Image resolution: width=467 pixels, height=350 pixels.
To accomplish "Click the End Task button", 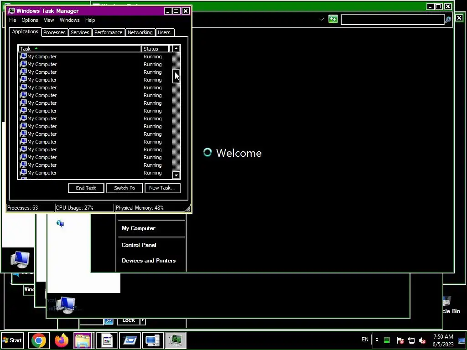I will 86,188.
